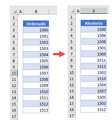Select row 13 header in the left sheet
112x127 pixels.
coord(14,92)
